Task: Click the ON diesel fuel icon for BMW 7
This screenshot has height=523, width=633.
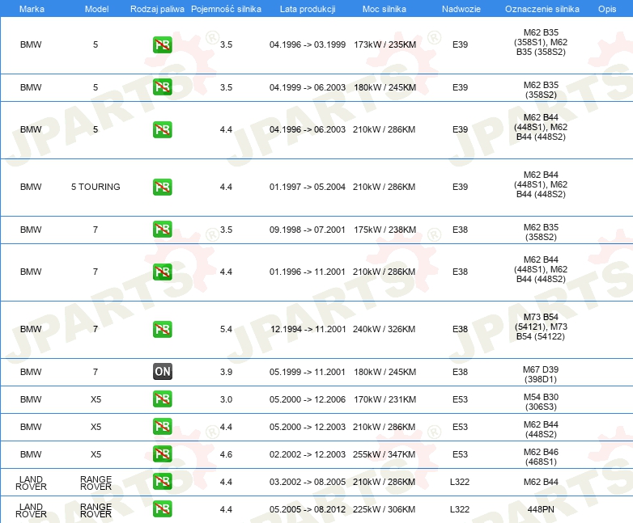Action: tap(163, 372)
